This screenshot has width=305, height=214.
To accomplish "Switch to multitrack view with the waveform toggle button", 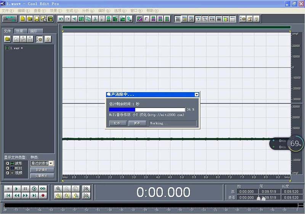I will coord(10,19).
